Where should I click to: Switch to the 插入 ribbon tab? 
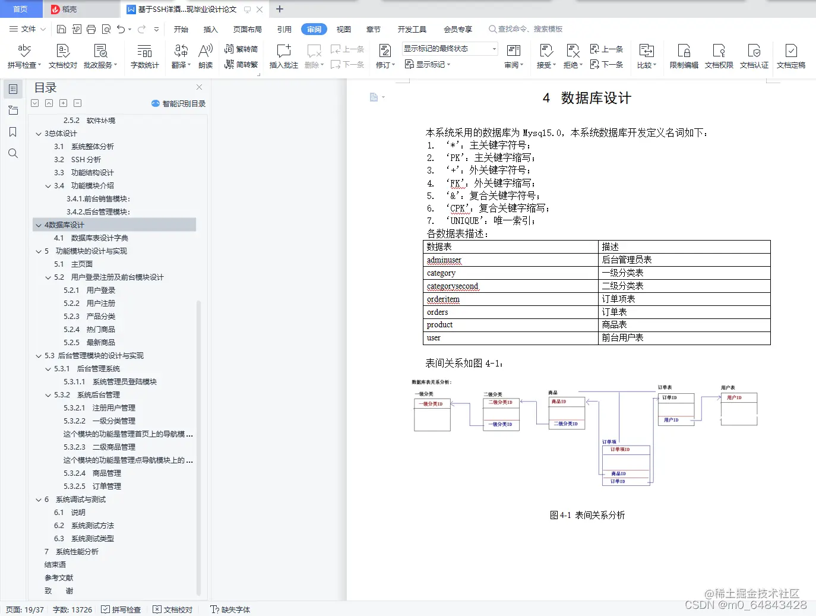[x=210, y=29]
